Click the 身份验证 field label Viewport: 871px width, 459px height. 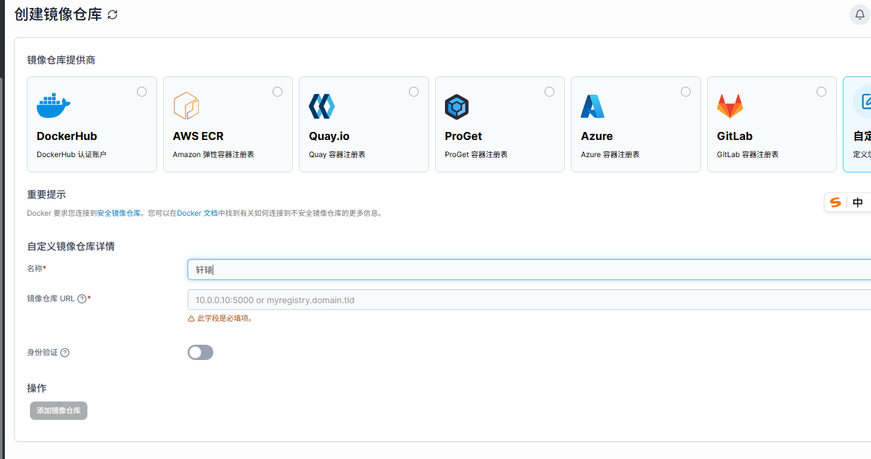42,353
